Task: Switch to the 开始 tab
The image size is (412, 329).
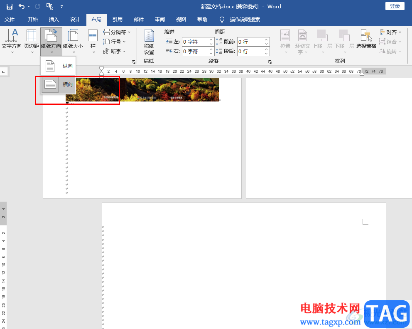Action: pyautogui.click(x=32, y=20)
